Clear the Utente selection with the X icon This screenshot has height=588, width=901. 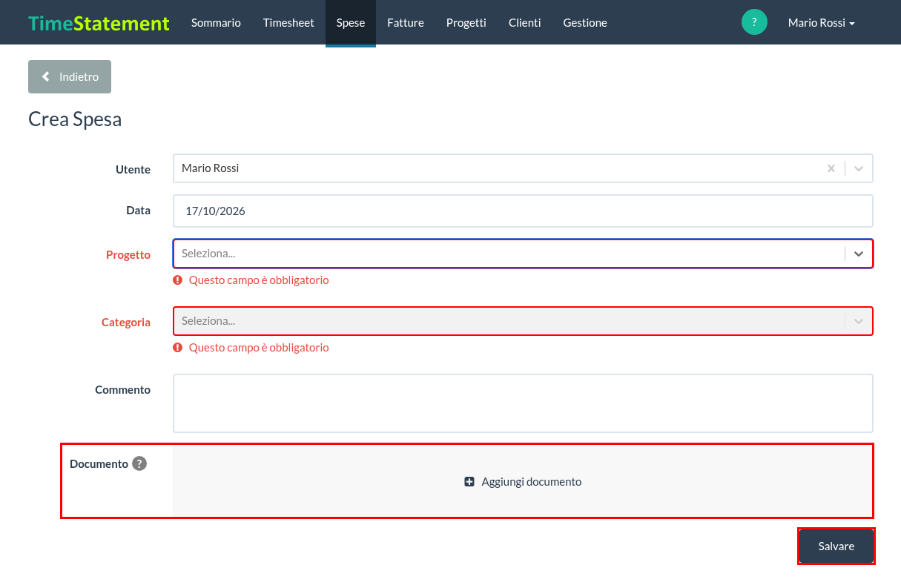click(x=831, y=168)
